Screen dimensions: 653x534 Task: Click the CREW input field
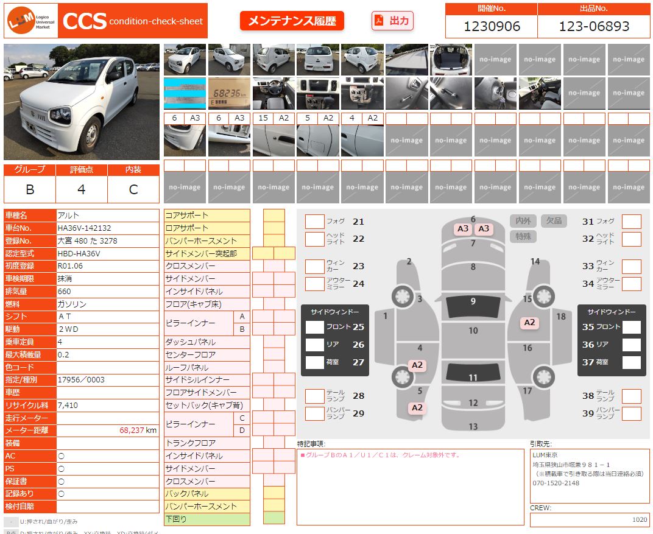tap(589, 519)
